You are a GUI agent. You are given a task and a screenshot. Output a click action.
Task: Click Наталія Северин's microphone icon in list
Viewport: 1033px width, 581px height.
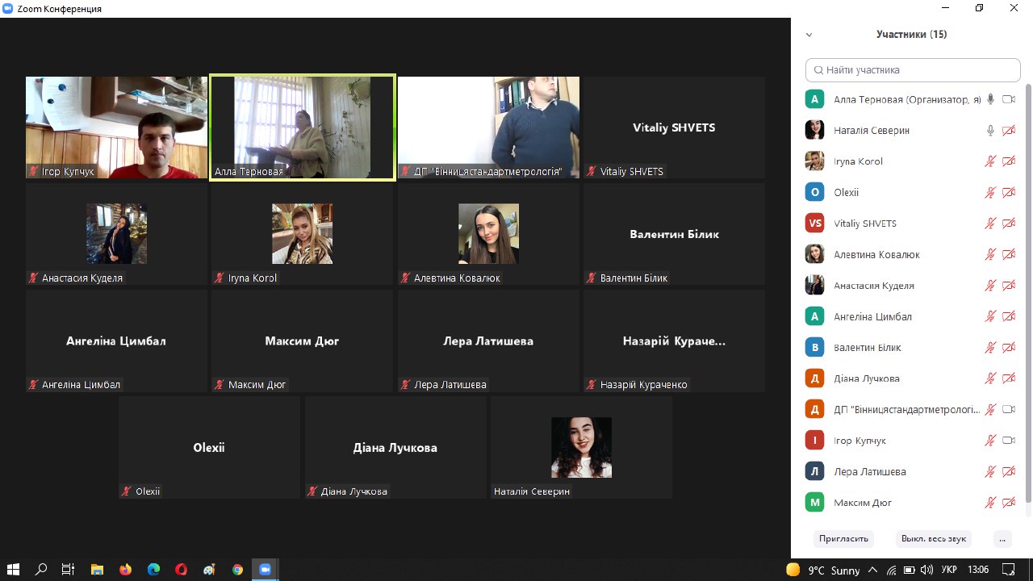pyautogui.click(x=990, y=130)
